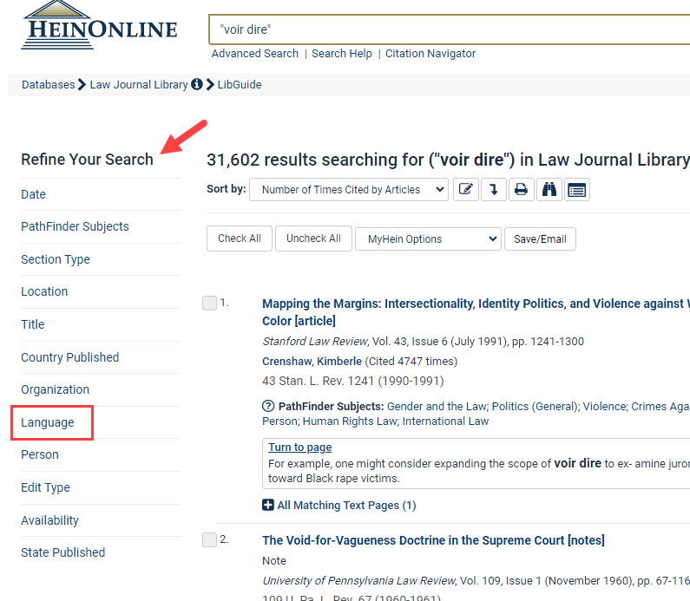Click the search box containing "voir dire"
This screenshot has width=690, height=601.
point(449,29)
